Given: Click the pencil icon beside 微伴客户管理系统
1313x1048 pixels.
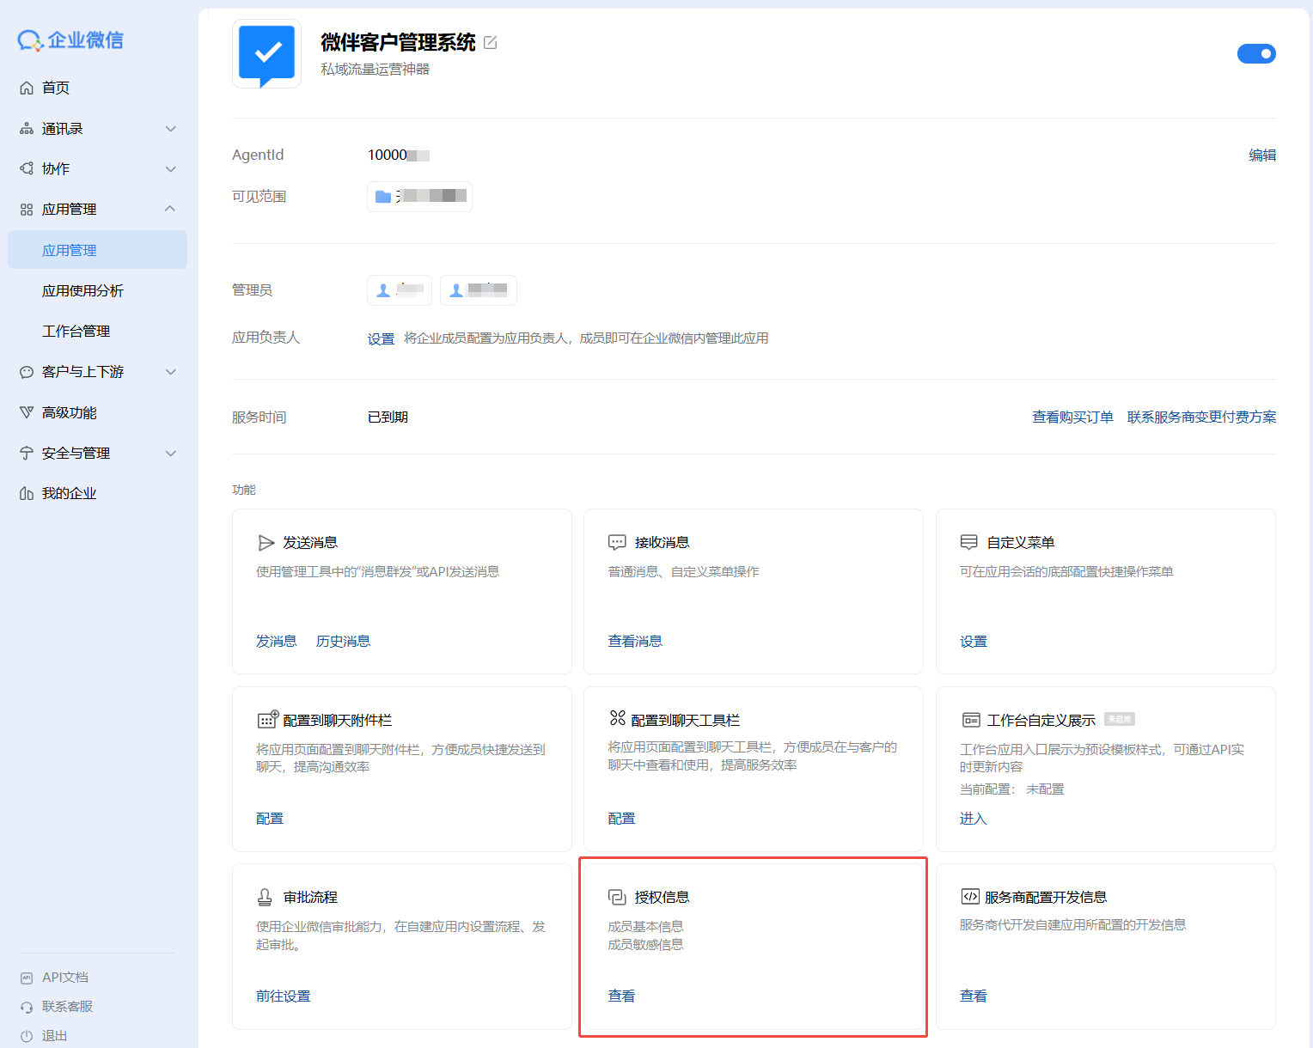Looking at the screenshot, I should tap(490, 43).
